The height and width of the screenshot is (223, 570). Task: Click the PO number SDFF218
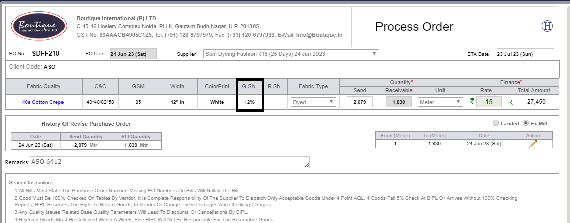click(x=46, y=54)
